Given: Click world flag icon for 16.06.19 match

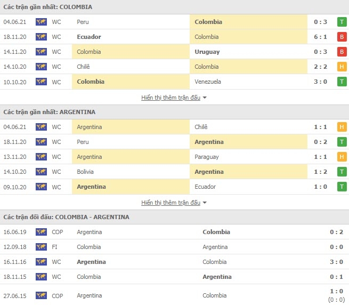Looking at the screenshot, I should 41,232.
